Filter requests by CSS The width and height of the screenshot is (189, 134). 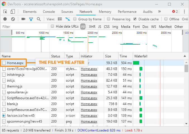coord(107,27)
